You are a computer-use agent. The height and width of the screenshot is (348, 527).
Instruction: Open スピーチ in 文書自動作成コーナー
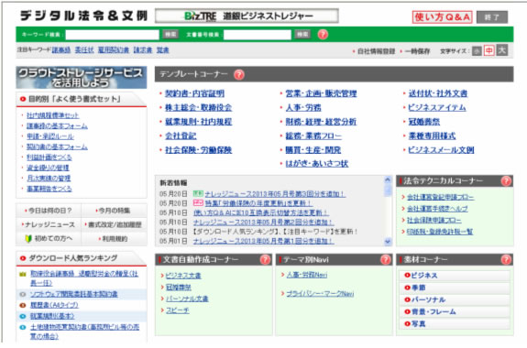pos(178,310)
